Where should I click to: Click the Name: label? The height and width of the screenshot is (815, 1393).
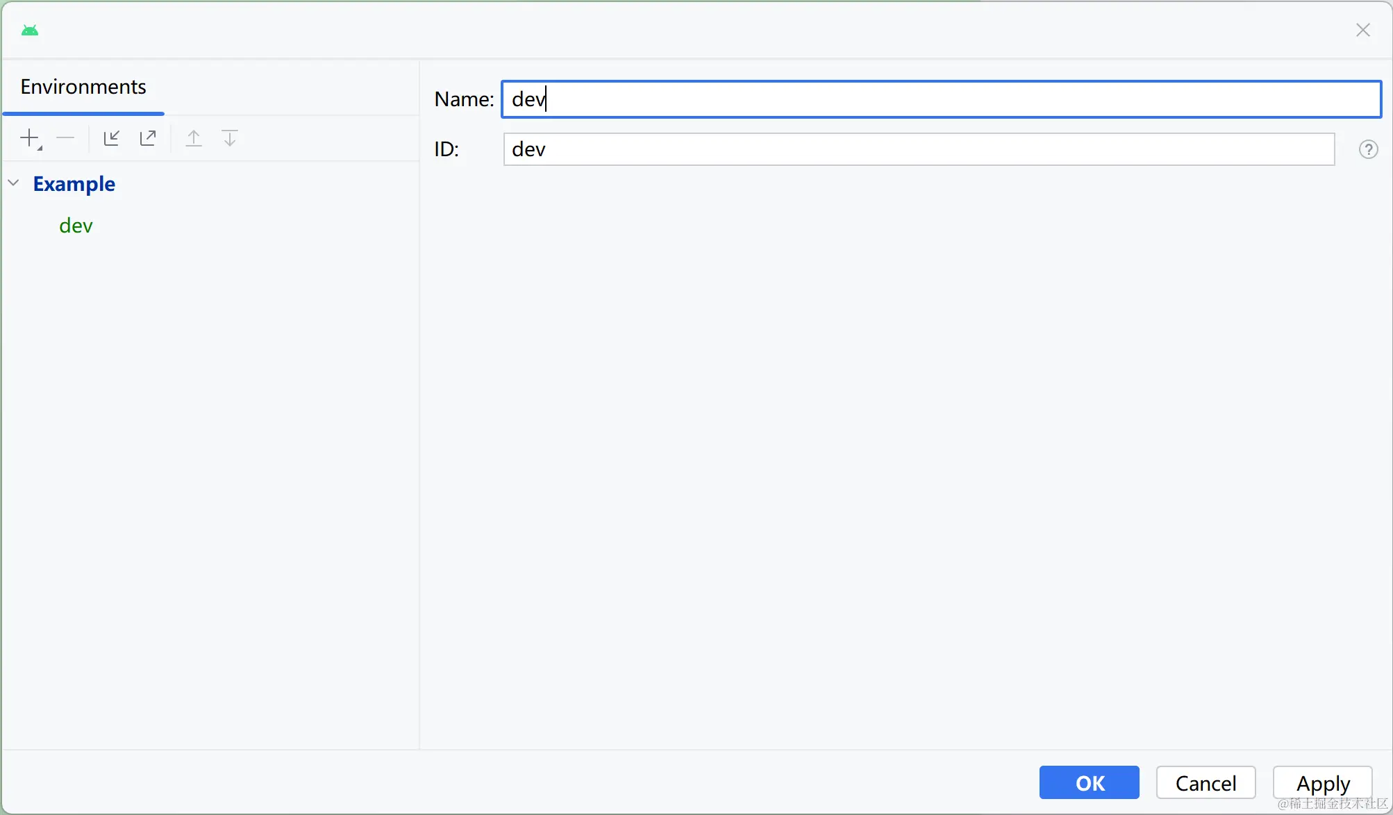click(463, 99)
